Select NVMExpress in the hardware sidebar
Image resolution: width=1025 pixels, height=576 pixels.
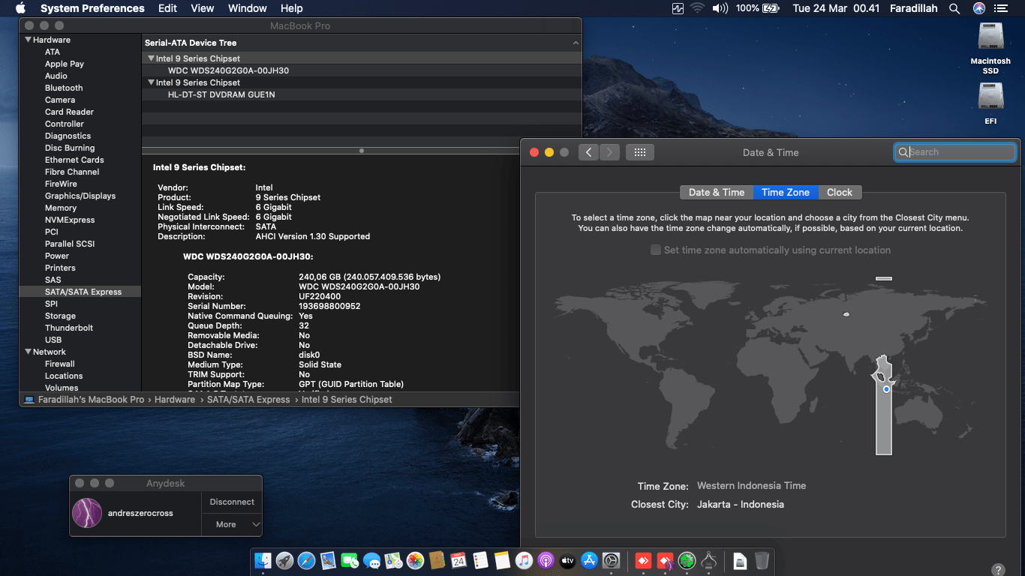(x=70, y=220)
